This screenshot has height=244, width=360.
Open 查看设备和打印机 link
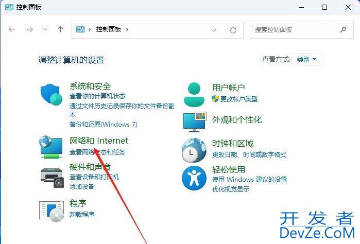point(94,177)
